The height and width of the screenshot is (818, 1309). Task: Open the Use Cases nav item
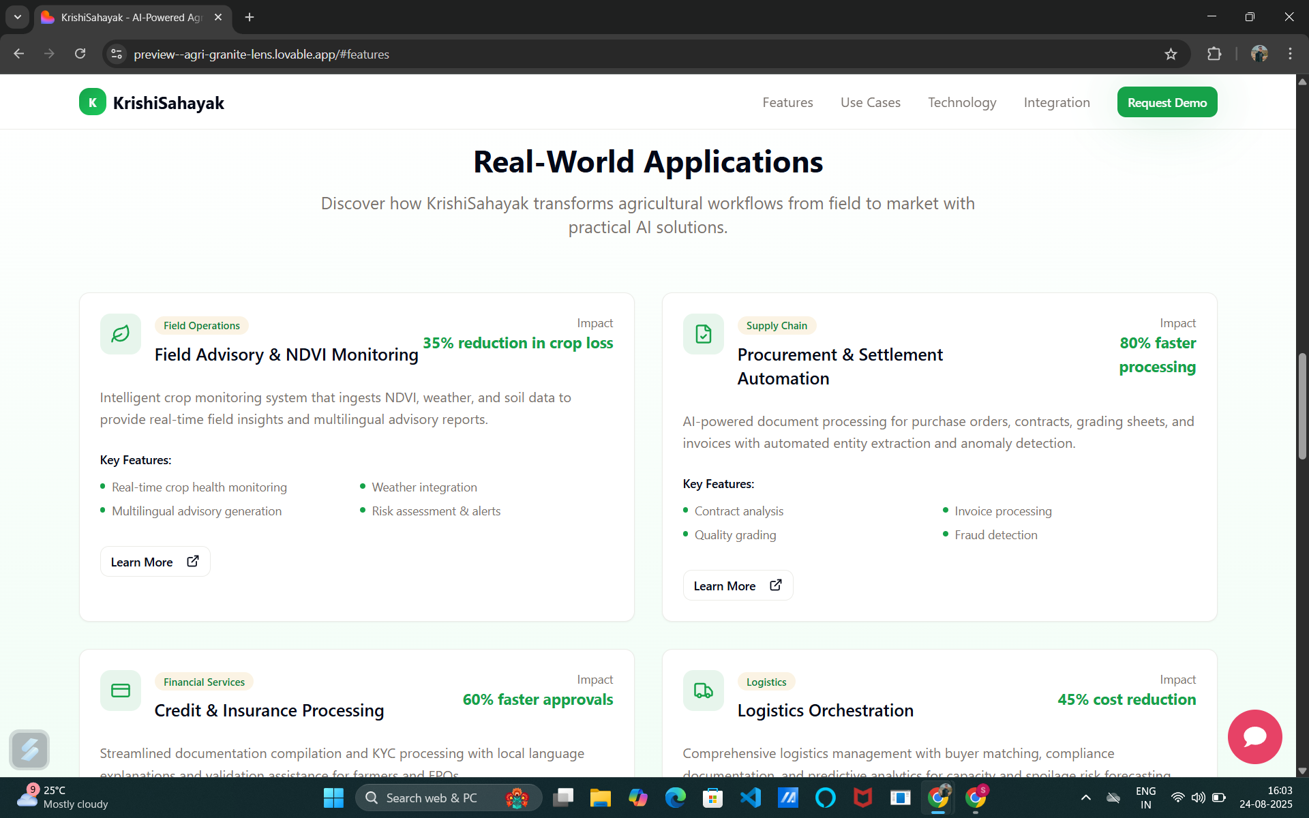click(870, 102)
